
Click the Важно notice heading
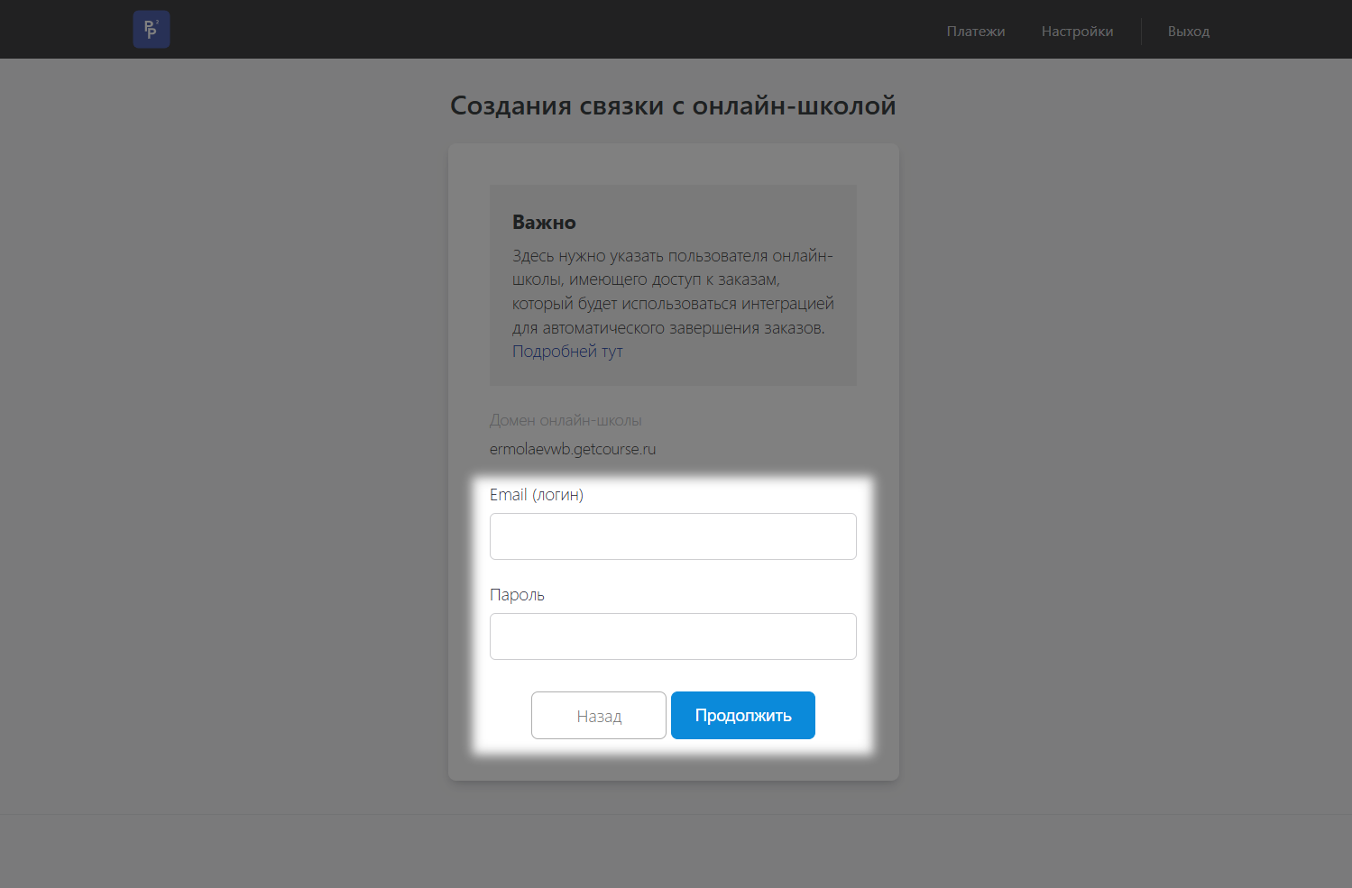[x=544, y=223]
